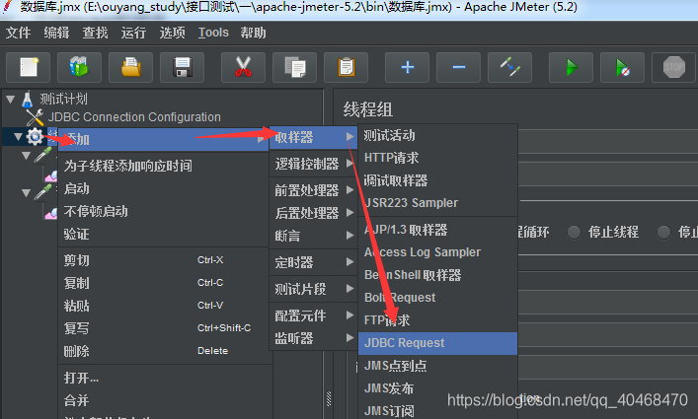Open the 运行 menu
The height and width of the screenshot is (419, 698).
click(x=133, y=33)
